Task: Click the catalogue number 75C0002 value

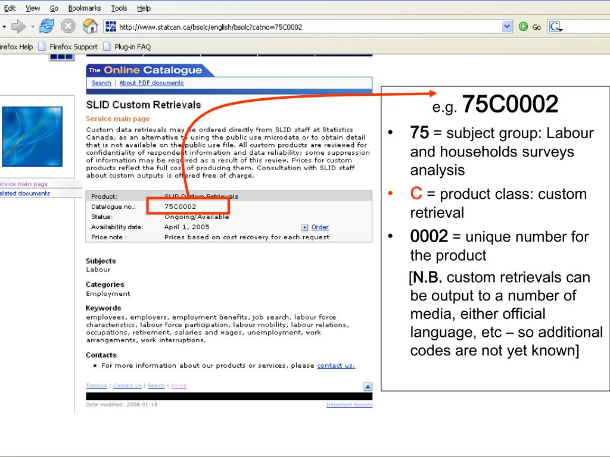Action: [180, 206]
